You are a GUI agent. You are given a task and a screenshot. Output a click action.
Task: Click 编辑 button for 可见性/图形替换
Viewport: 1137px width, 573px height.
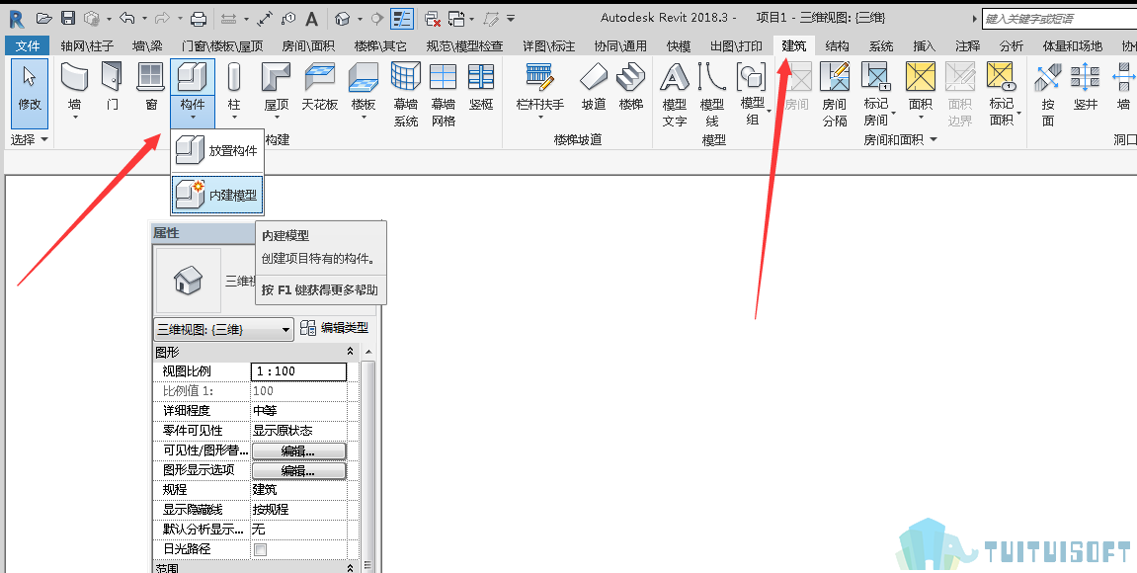[x=298, y=450]
